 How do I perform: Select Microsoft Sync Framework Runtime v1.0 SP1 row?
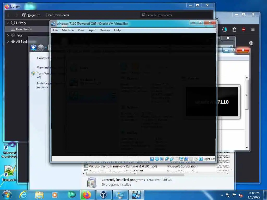point(156,166)
